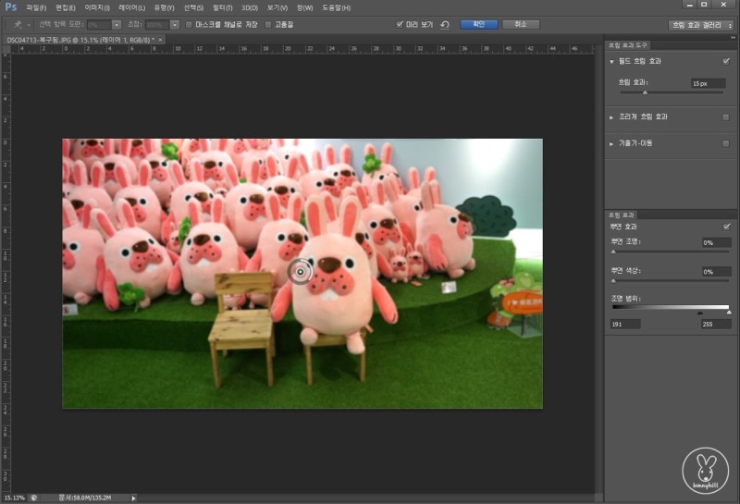Image resolution: width=740 pixels, height=504 pixels.
Task: Click the 흐림 효과 blur amount slider
Action: (645, 92)
